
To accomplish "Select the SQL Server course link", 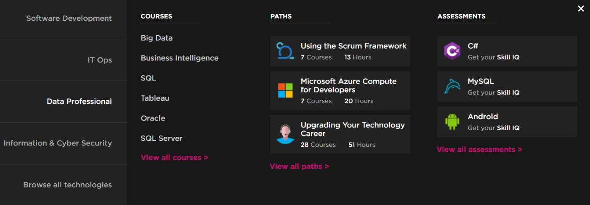I will pyautogui.click(x=161, y=138).
